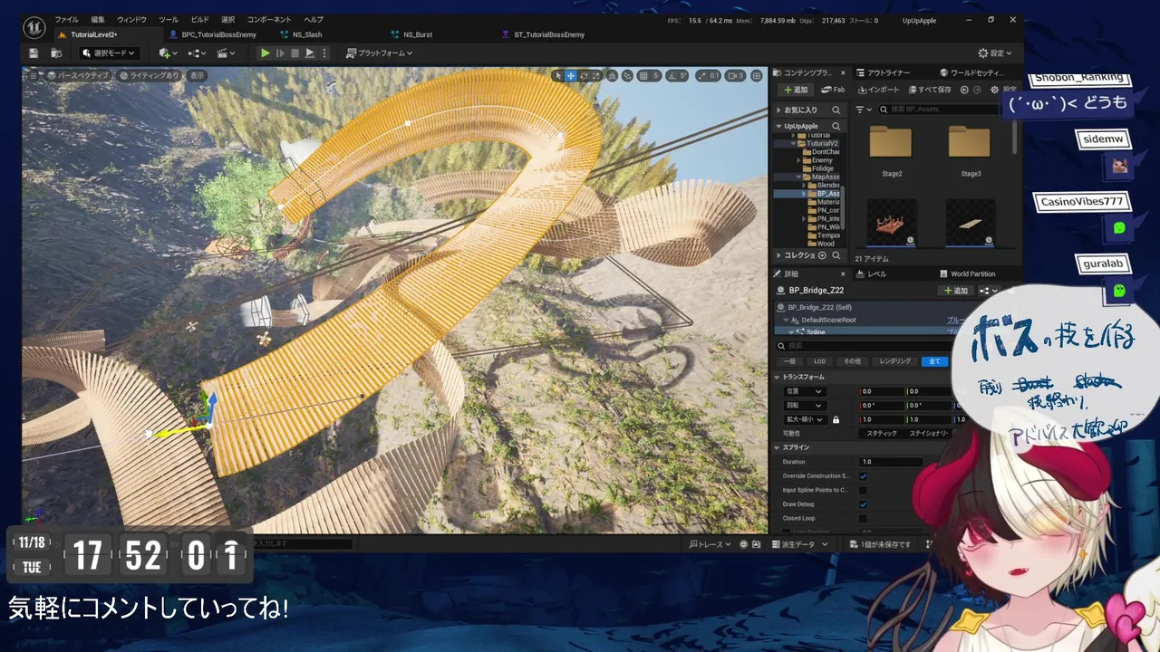Open the add-actor (cube plus) dropdown
1160x652 pixels.
tap(168, 53)
